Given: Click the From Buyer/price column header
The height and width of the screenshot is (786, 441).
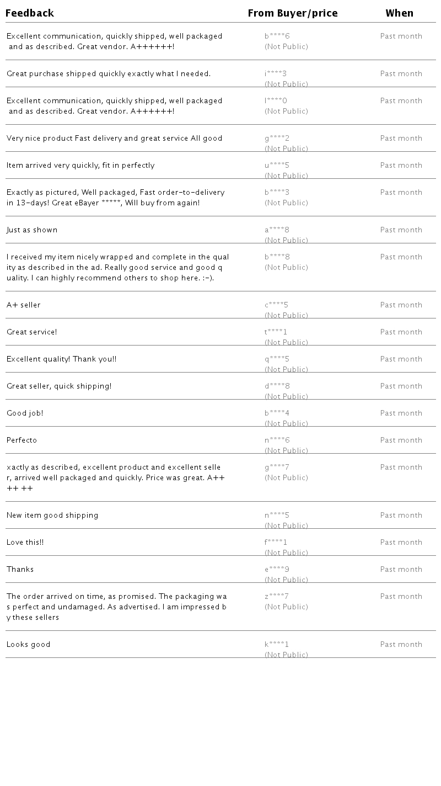Looking at the screenshot, I should pyautogui.click(x=292, y=13).
